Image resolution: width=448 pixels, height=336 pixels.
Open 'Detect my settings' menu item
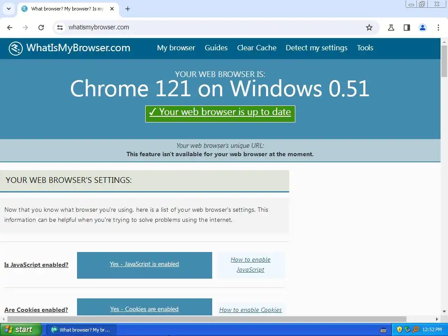317,48
